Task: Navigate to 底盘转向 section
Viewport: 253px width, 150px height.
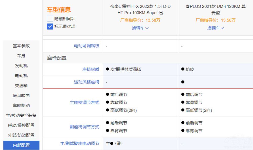Action: pos(21,96)
